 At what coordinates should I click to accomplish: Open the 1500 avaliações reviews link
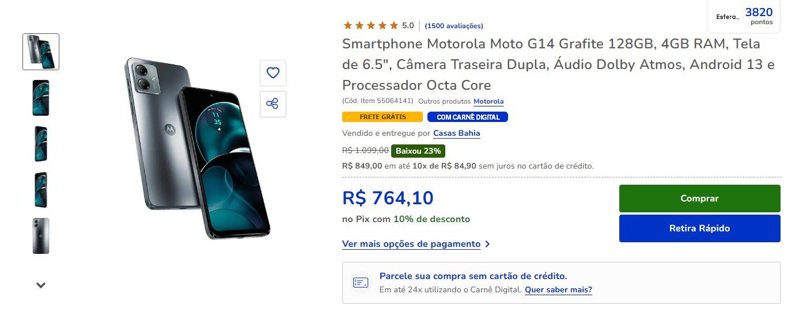click(454, 26)
